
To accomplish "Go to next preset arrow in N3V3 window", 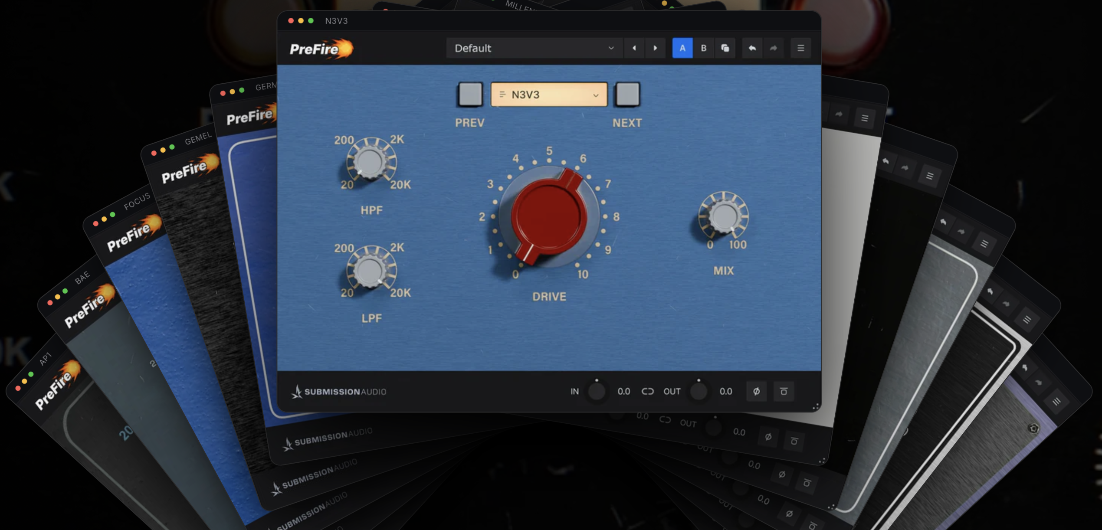I will 655,48.
